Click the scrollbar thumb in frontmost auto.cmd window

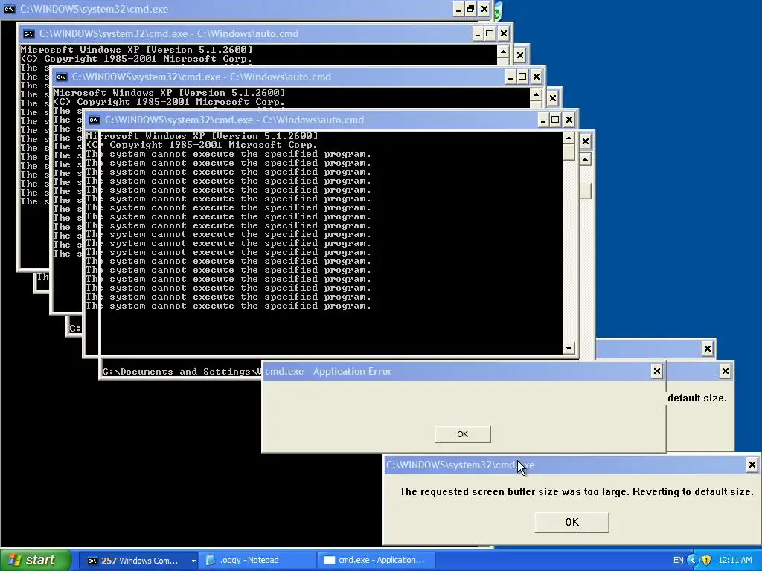click(x=569, y=152)
